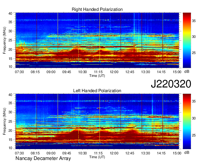Click the "Left Handed Polarization" plot title

tap(97, 91)
